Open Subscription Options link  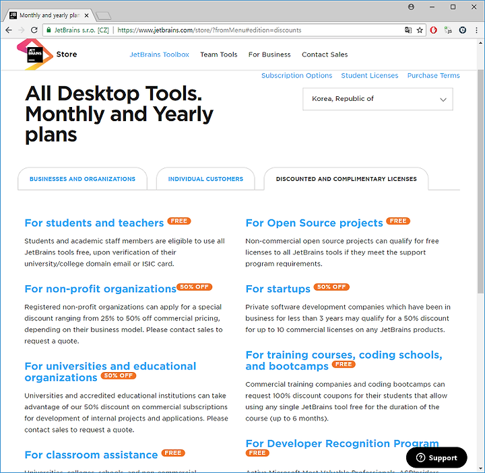[x=296, y=75]
